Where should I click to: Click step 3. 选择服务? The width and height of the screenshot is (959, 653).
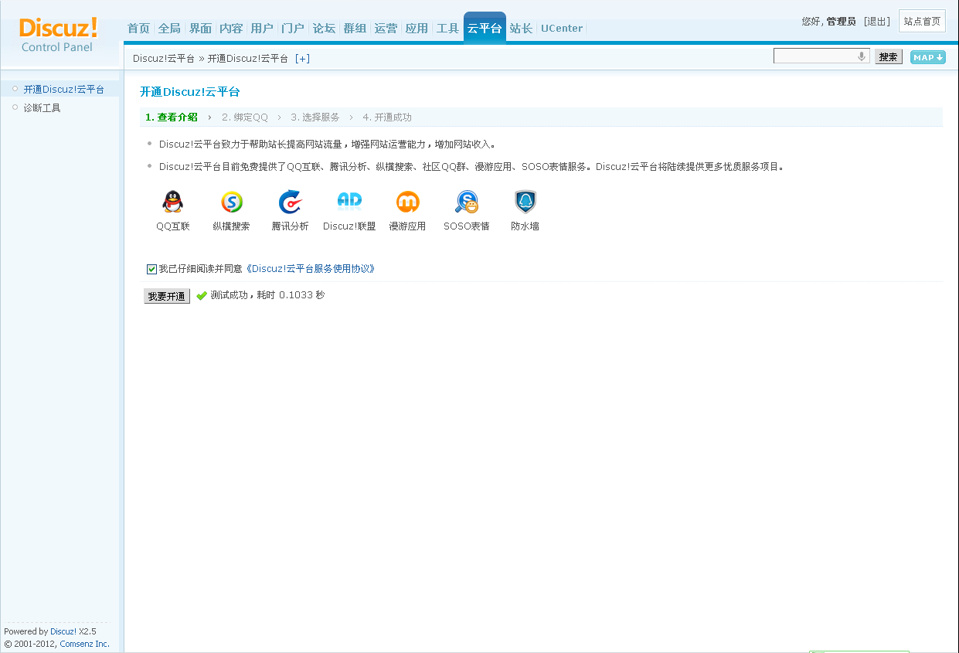(x=315, y=117)
